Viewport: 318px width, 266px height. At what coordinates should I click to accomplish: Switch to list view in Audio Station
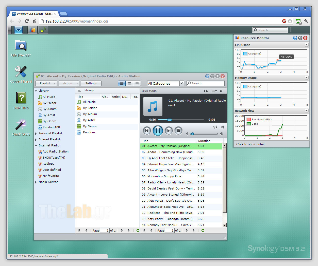pos(122,83)
